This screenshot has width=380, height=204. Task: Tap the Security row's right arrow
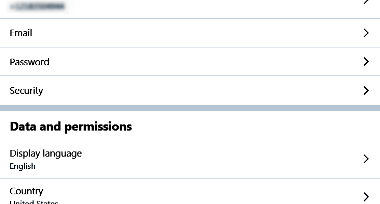pos(366,91)
